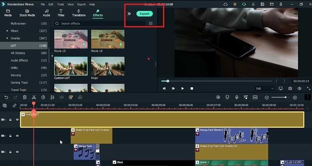Open the Tools menu
This screenshot has width=312, height=166.
pos(60,4)
